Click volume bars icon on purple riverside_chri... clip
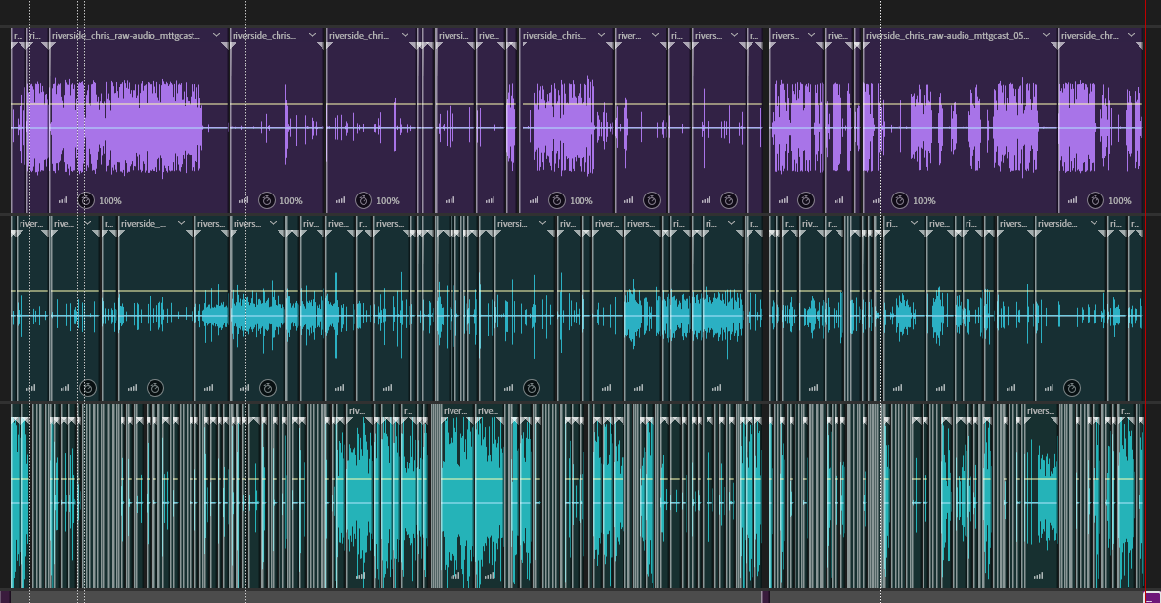 (340, 200)
